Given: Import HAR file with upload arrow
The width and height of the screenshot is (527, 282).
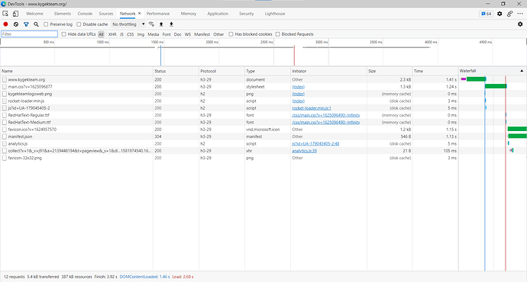Looking at the screenshot, I should click(x=161, y=24).
